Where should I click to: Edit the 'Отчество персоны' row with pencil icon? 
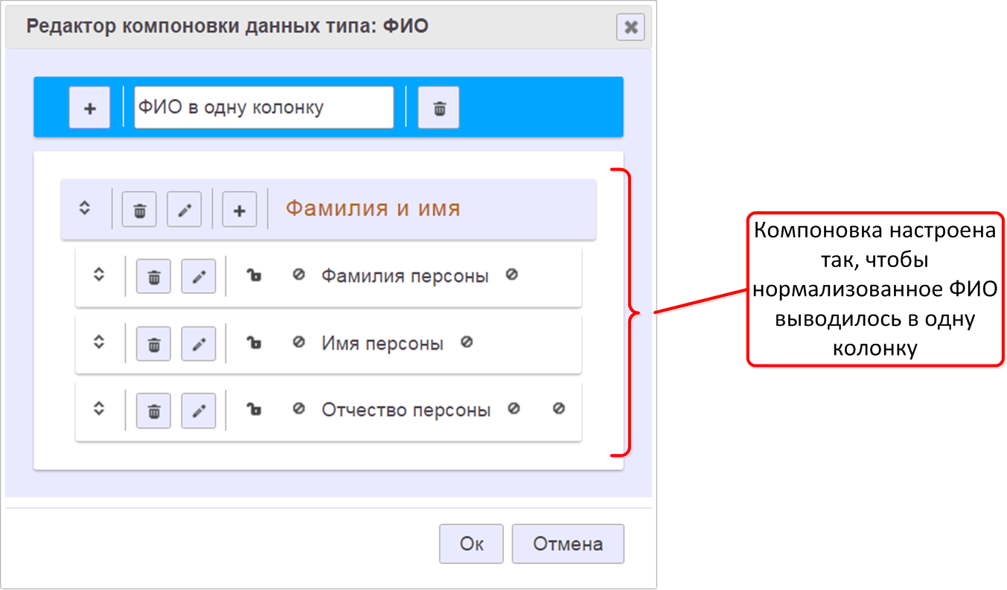(x=198, y=411)
